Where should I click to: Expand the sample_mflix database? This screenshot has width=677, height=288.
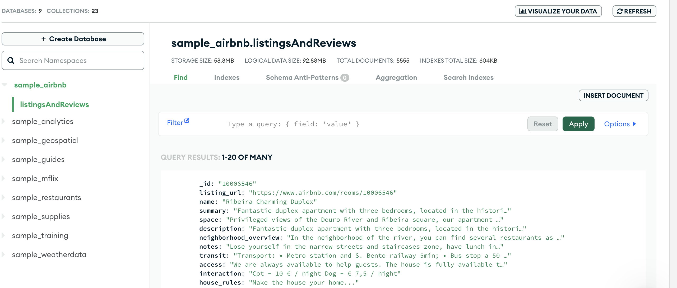(3, 178)
